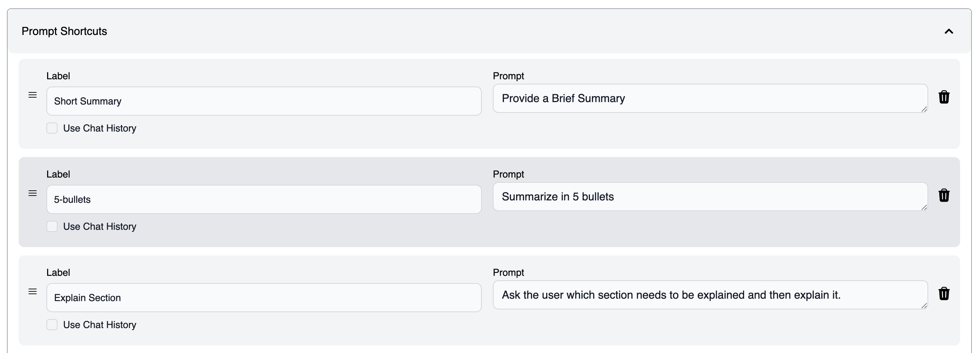
Task: Click resize grip of Brief Summary prompt
Action: (924, 109)
